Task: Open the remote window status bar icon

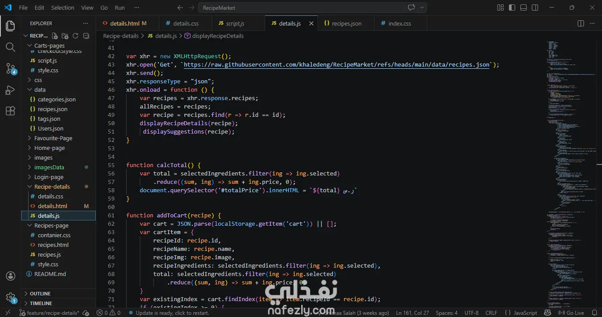Action: 8,313
